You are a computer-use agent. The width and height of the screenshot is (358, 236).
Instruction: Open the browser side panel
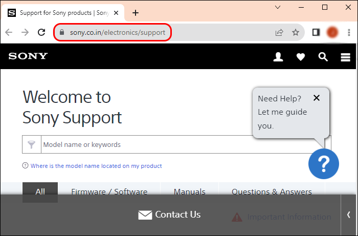(316, 32)
